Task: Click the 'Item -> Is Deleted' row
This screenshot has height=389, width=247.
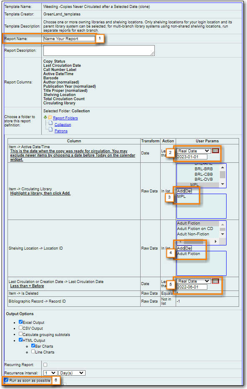Action: pos(123,293)
